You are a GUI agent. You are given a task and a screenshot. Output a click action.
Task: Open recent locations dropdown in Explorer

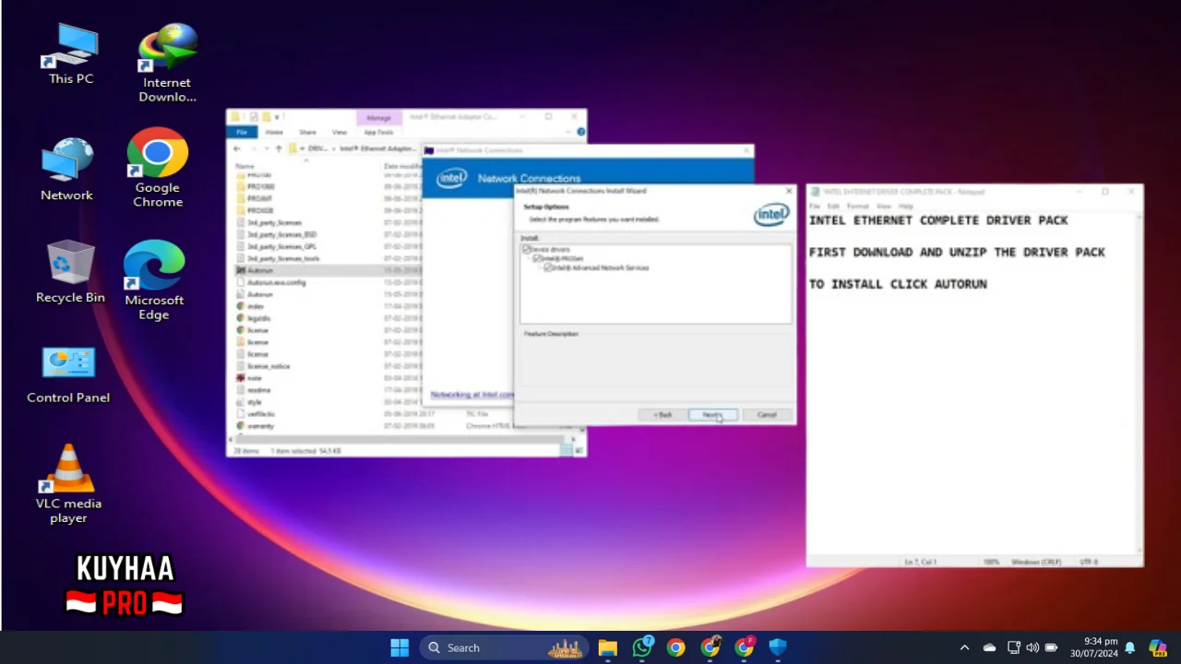click(268, 148)
